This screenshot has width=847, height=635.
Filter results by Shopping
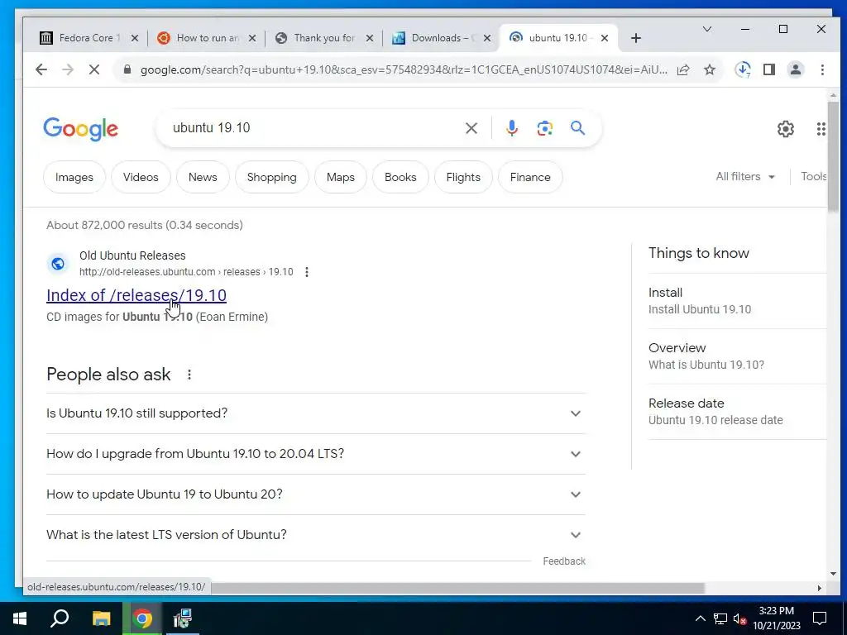point(271,177)
